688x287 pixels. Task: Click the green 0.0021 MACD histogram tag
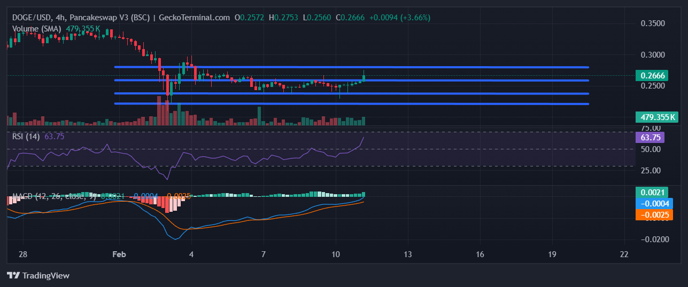point(651,193)
